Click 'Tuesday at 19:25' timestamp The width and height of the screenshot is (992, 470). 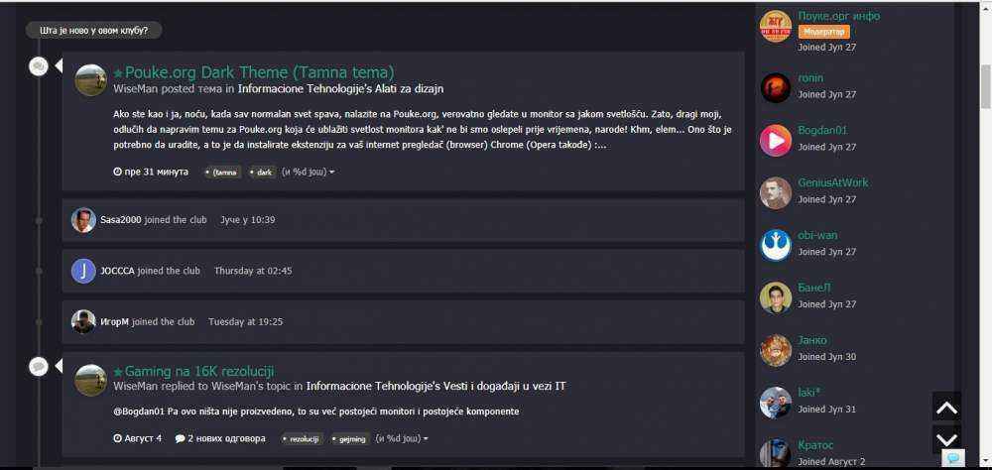click(x=245, y=322)
